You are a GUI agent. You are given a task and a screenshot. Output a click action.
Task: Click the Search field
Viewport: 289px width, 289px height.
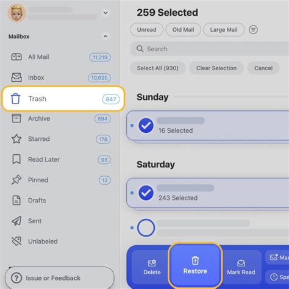tap(210, 49)
